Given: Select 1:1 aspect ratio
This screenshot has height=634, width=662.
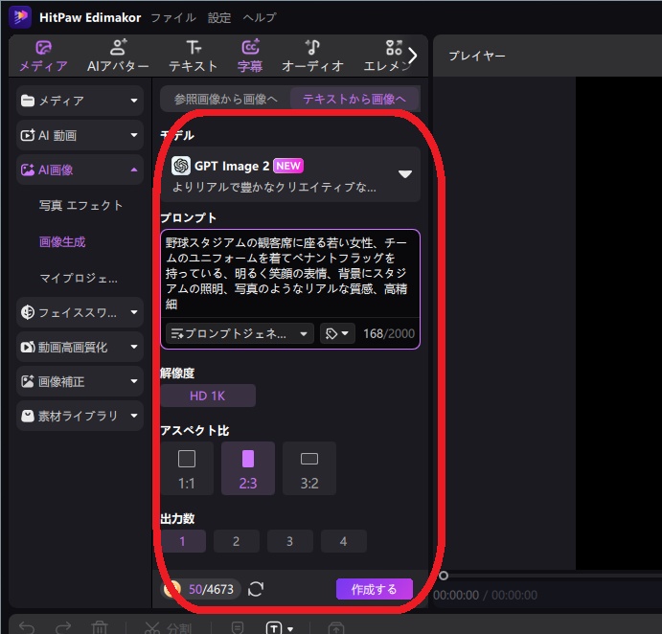Looking at the screenshot, I should (187, 468).
